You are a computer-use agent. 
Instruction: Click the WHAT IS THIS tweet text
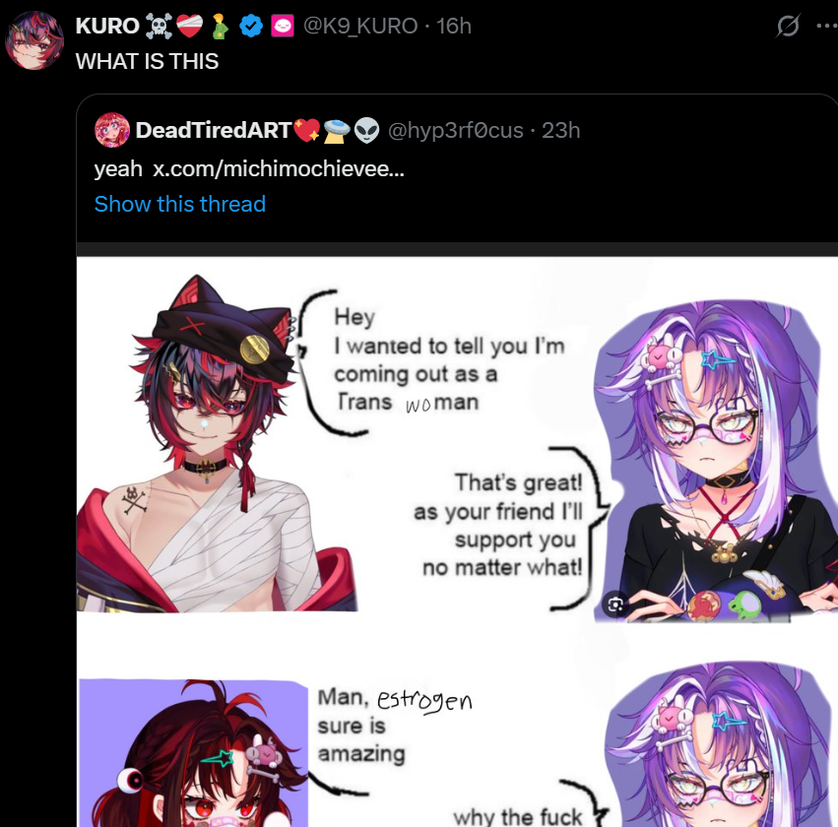[147, 61]
